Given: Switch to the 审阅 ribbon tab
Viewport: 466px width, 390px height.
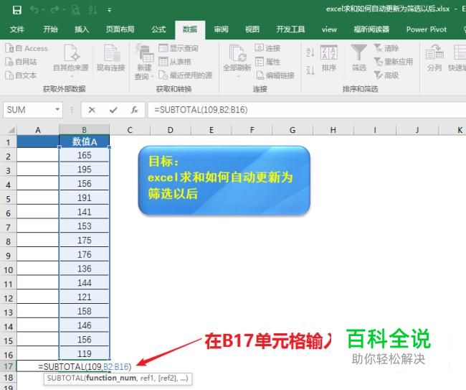Looking at the screenshot, I should point(221,29).
